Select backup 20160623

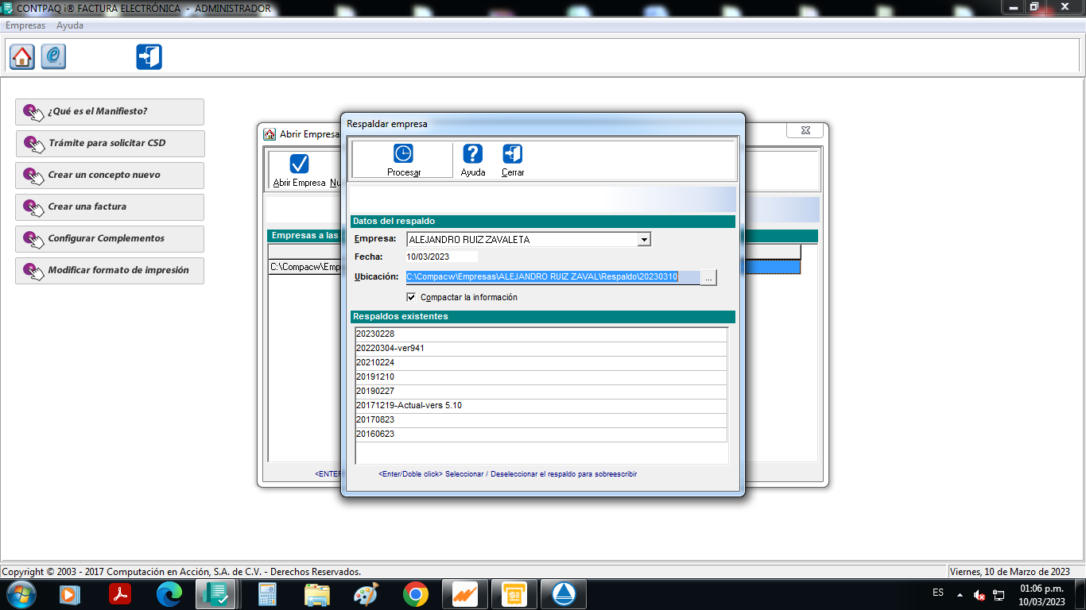coord(541,434)
